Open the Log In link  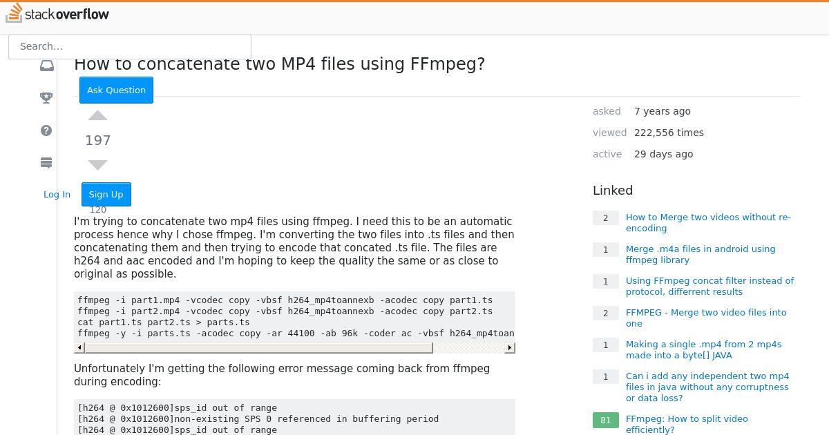tap(57, 194)
